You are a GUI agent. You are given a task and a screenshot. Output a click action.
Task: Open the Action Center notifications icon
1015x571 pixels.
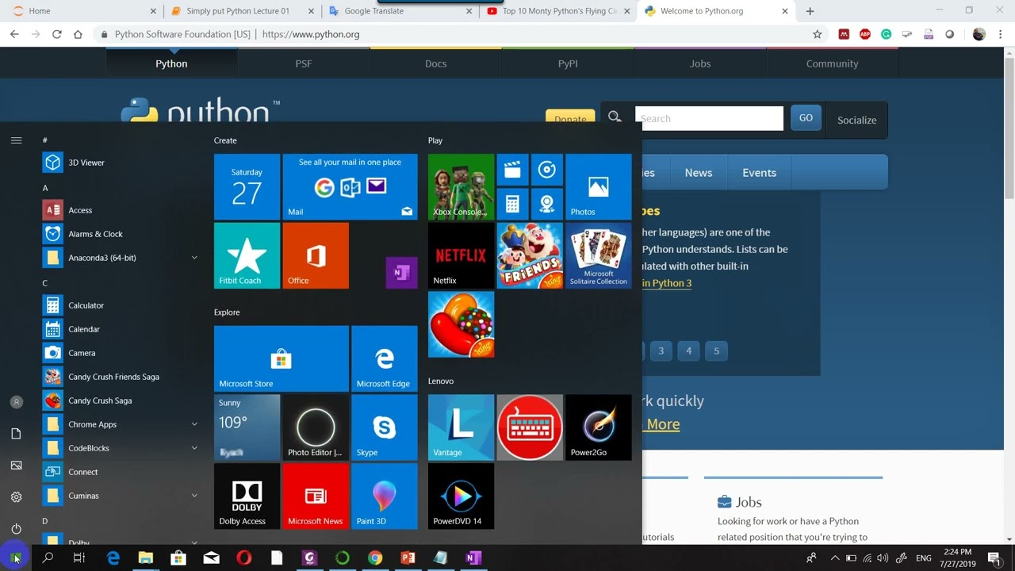coord(994,558)
